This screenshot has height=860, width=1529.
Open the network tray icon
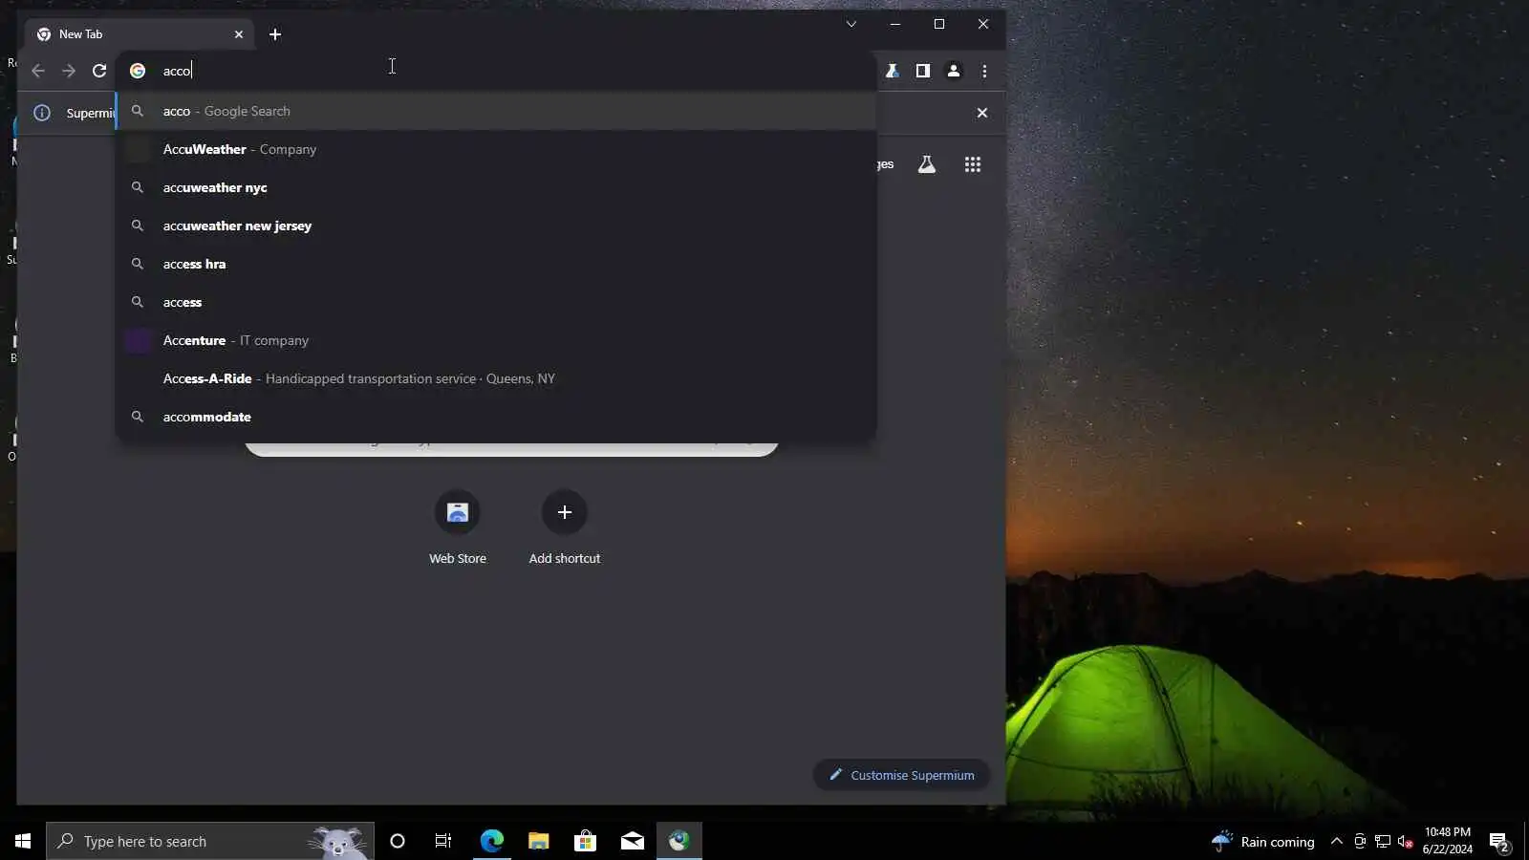pos(1383,841)
